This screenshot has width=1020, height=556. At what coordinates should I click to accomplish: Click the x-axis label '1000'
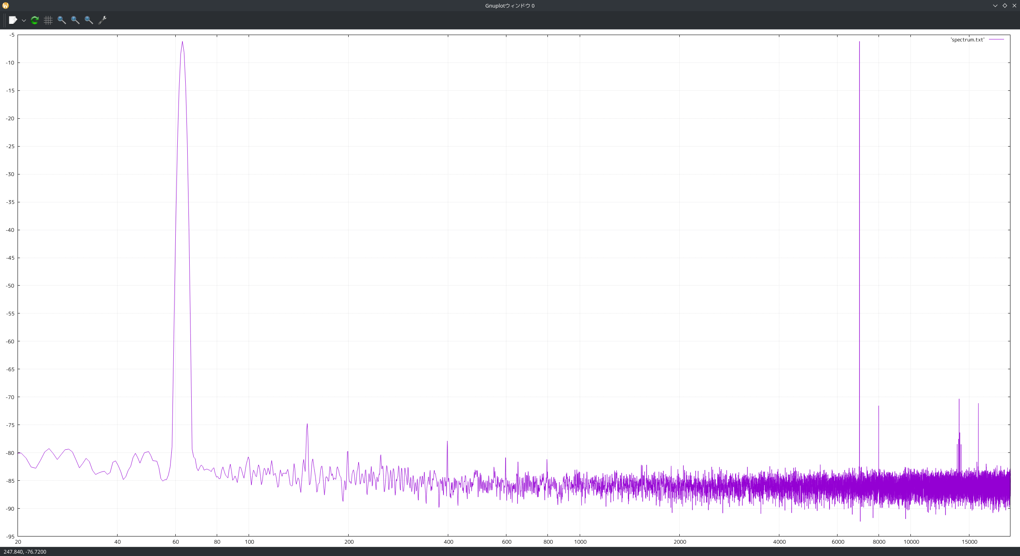click(580, 542)
